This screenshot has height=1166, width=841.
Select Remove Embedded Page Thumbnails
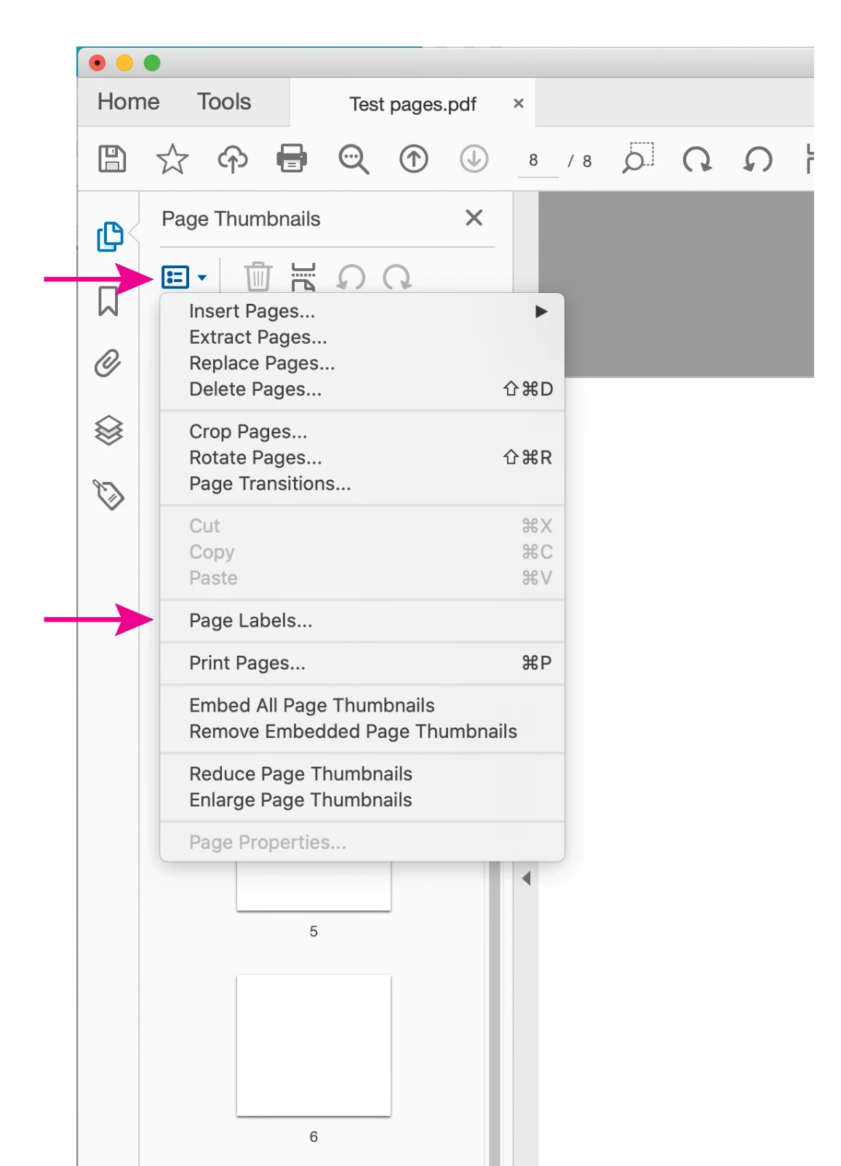coord(362,732)
